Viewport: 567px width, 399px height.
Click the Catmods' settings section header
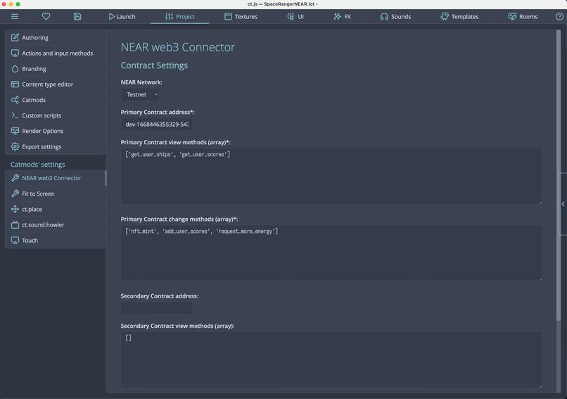tap(37, 164)
